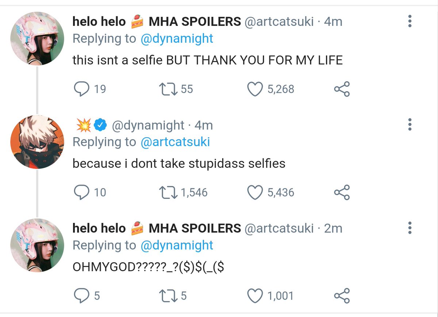The image size is (438, 317).
Task: Open @dynamight link in first tweet's reply line
Action: 177,38
